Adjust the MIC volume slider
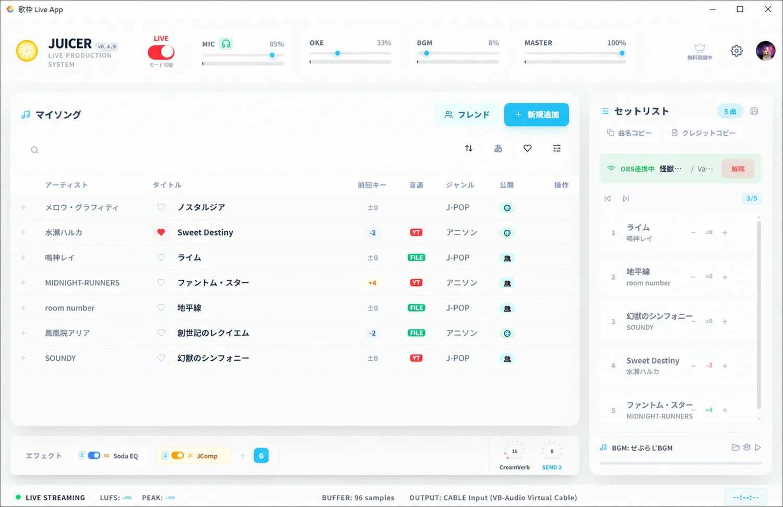This screenshot has width=783, height=507. (243, 55)
